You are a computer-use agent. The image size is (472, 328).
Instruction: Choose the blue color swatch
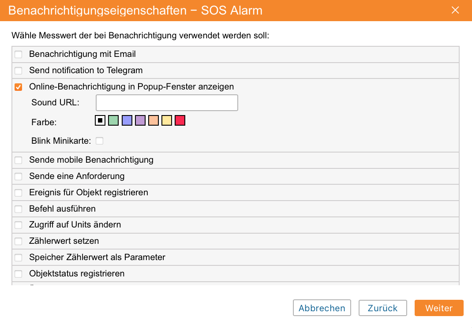(127, 120)
